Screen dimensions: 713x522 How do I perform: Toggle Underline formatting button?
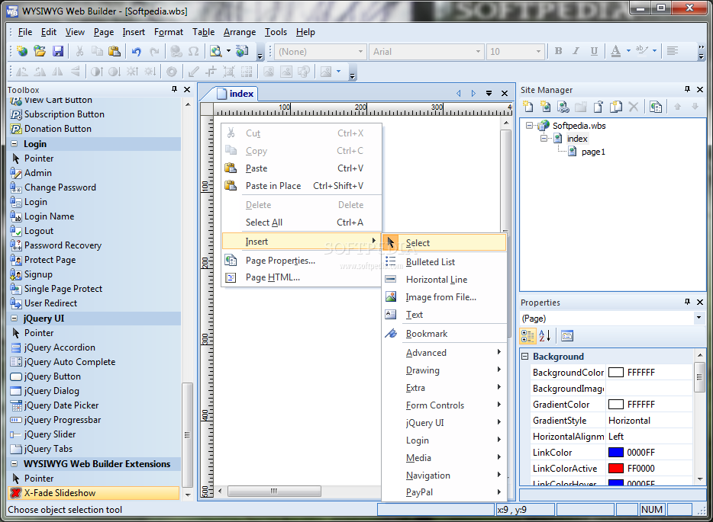[594, 51]
